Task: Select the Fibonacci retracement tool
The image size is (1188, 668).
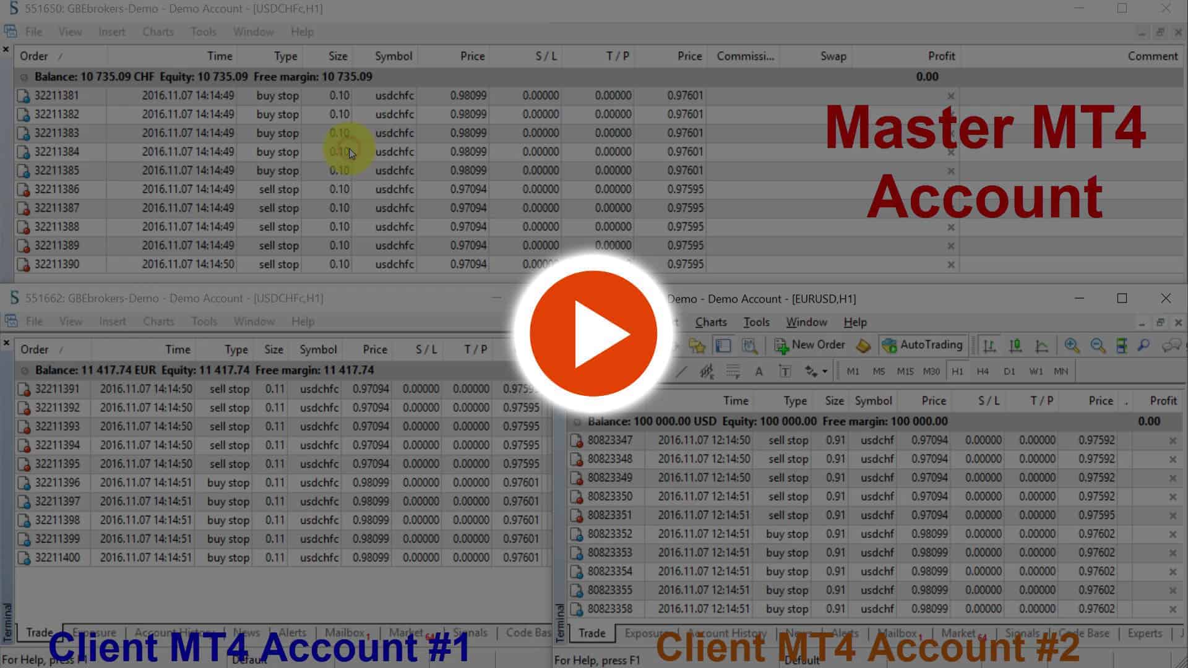Action: 733,371
